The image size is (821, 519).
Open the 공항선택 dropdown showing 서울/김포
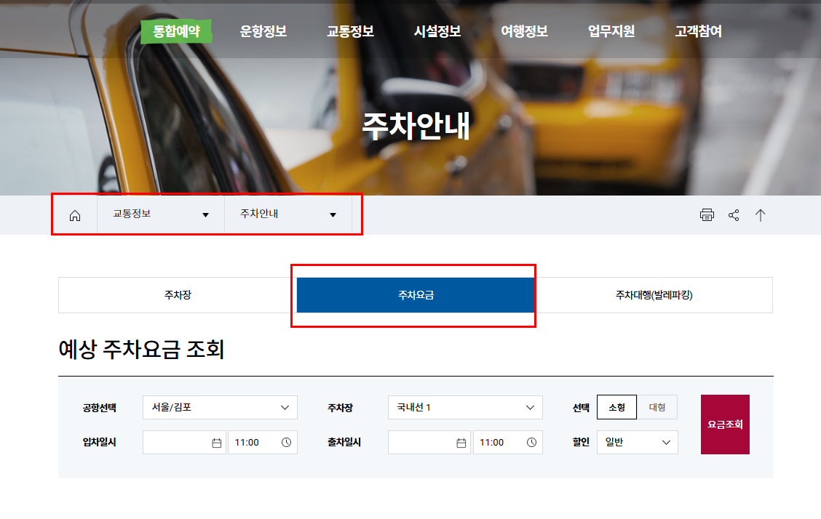(x=220, y=407)
